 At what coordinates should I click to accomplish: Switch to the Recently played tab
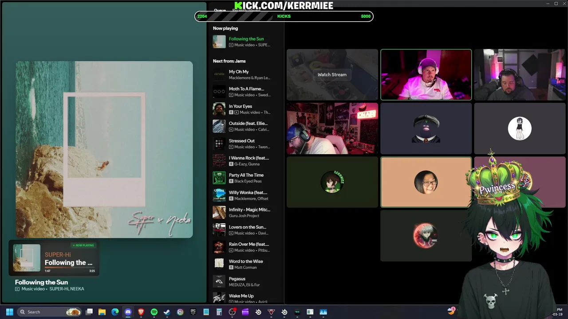point(246,10)
